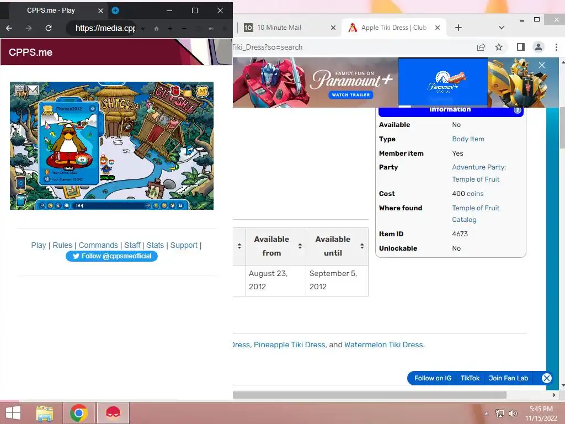Toggle Chrome side panel icon
The height and width of the screenshot is (424, 565).
coord(521,47)
